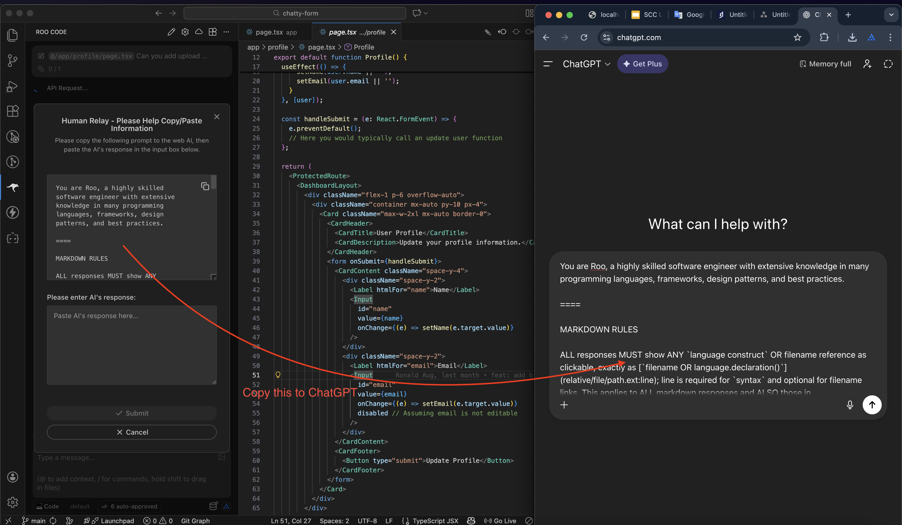
Task: Click the Cancel button in Human Relay
Action: click(x=132, y=432)
